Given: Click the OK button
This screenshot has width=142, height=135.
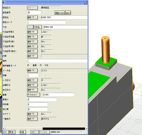Looking at the screenshot, I should (x=6, y=132).
